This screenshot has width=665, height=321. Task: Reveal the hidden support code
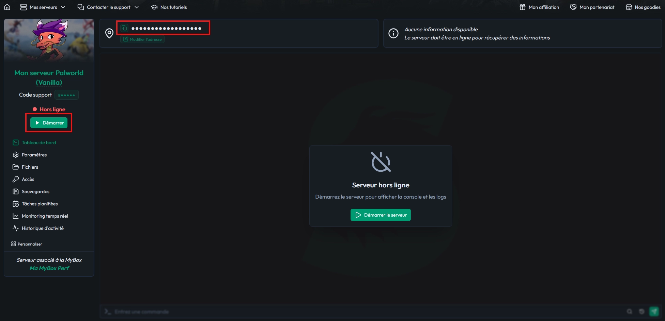click(x=67, y=95)
